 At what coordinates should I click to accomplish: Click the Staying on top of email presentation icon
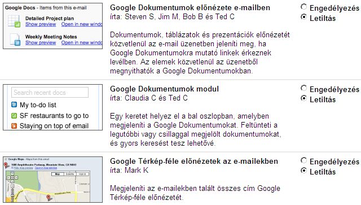(14, 126)
